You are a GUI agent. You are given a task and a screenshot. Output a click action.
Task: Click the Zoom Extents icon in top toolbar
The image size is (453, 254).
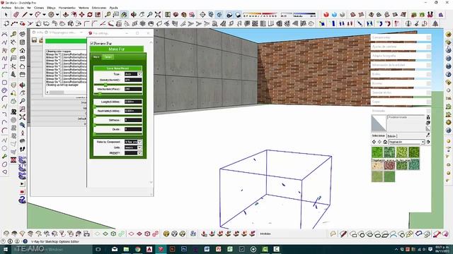pyautogui.click(x=158, y=14)
